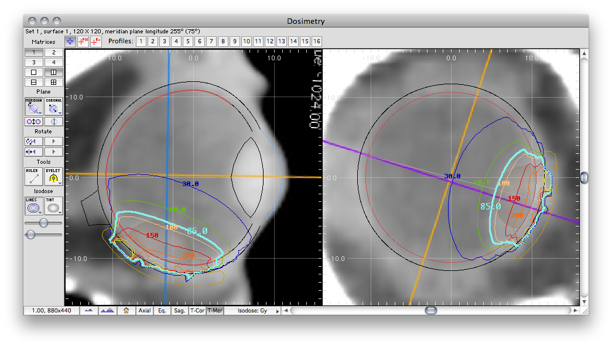612x347 pixels.
Task: Click the small mountains zoom-out icon
Action: tap(88, 311)
